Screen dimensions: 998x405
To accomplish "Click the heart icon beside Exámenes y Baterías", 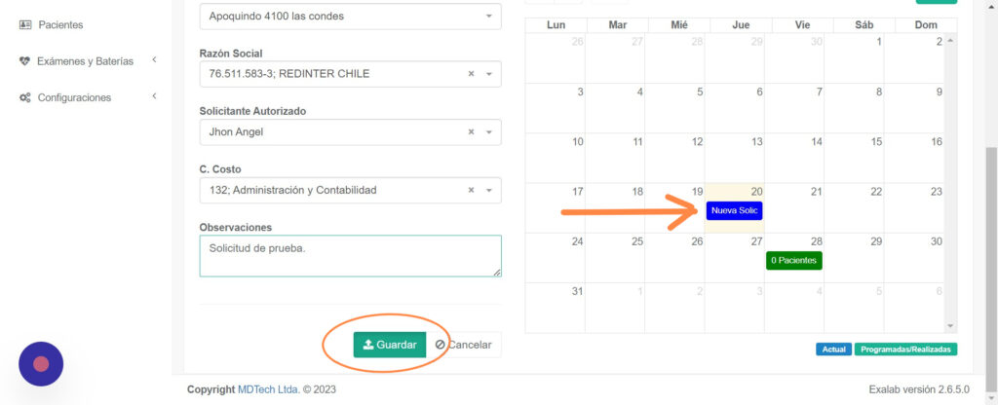I will pos(24,61).
